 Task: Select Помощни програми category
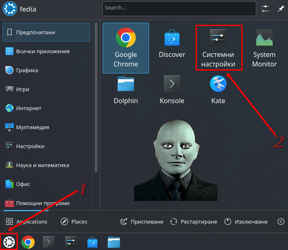46,203
